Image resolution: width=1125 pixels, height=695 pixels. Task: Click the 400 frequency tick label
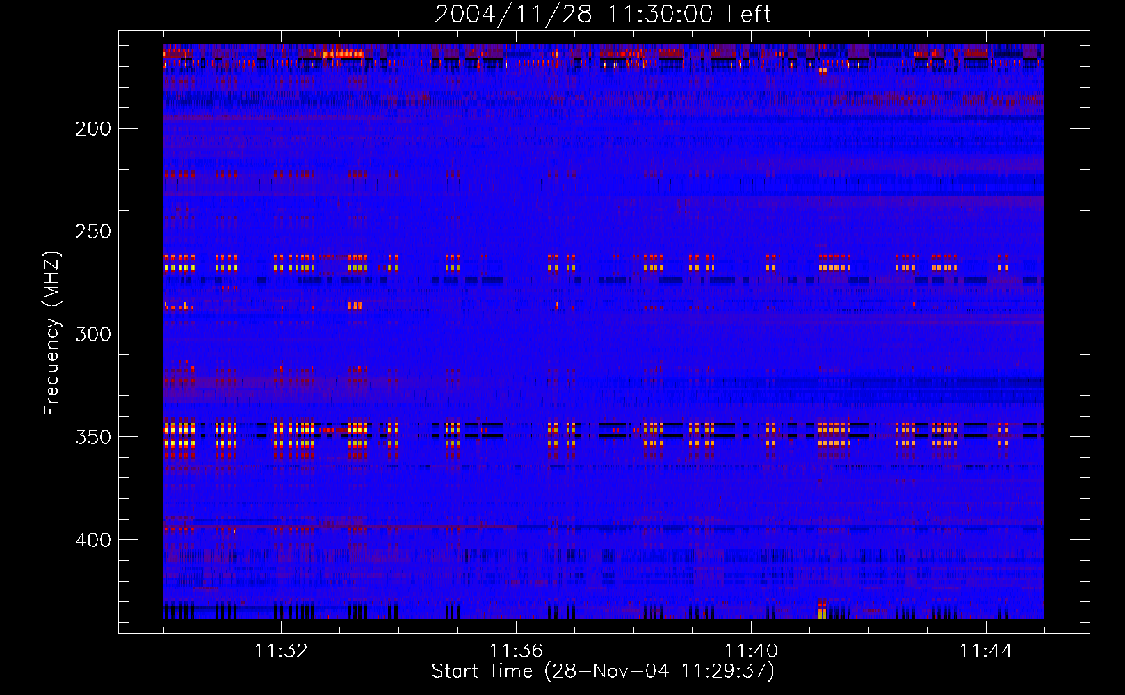pyautogui.click(x=93, y=540)
